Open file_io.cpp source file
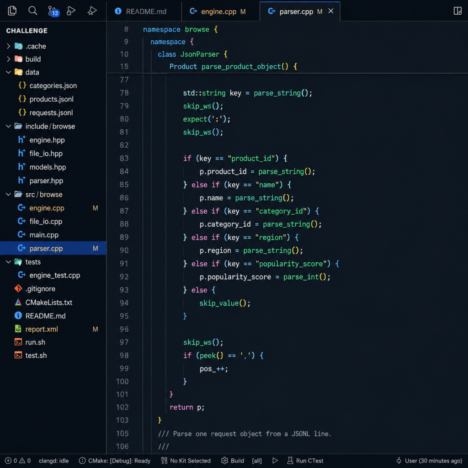468x468 pixels. (53, 222)
